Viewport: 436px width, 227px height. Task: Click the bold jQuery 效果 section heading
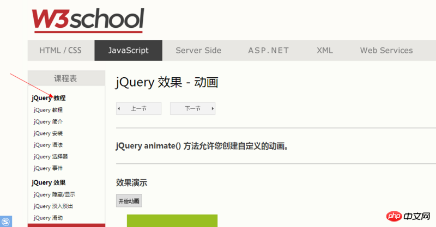(49, 182)
